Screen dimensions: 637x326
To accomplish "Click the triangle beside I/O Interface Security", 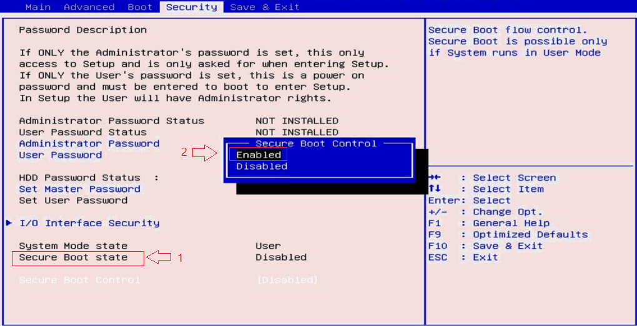I will click(9, 223).
